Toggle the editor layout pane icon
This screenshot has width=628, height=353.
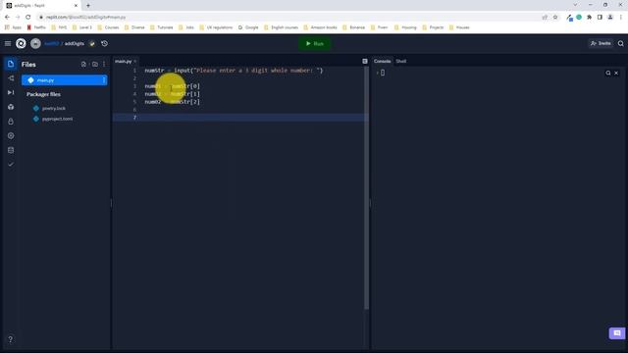365,61
